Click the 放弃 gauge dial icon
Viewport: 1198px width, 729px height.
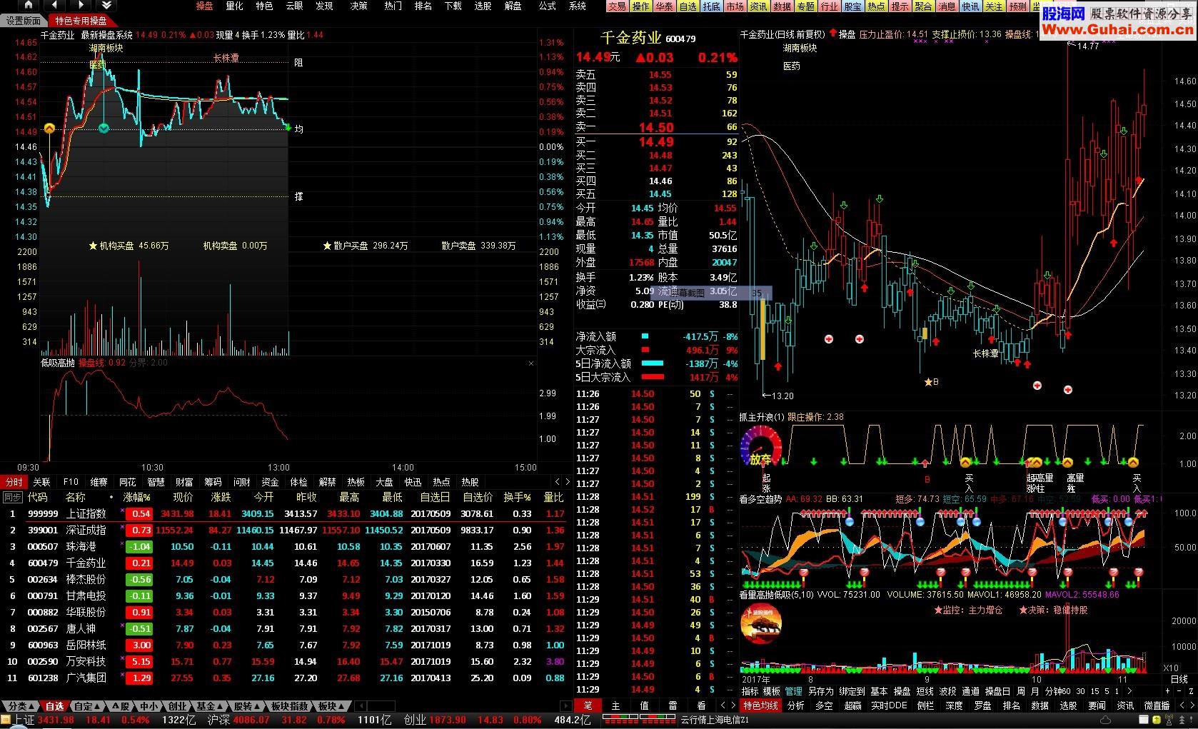pos(761,446)
